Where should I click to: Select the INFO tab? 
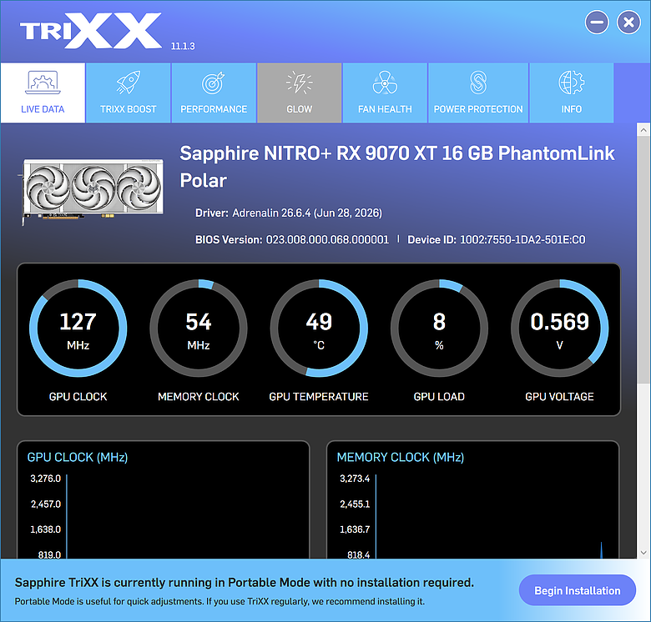pyautogui.click(x=572, y=93)
